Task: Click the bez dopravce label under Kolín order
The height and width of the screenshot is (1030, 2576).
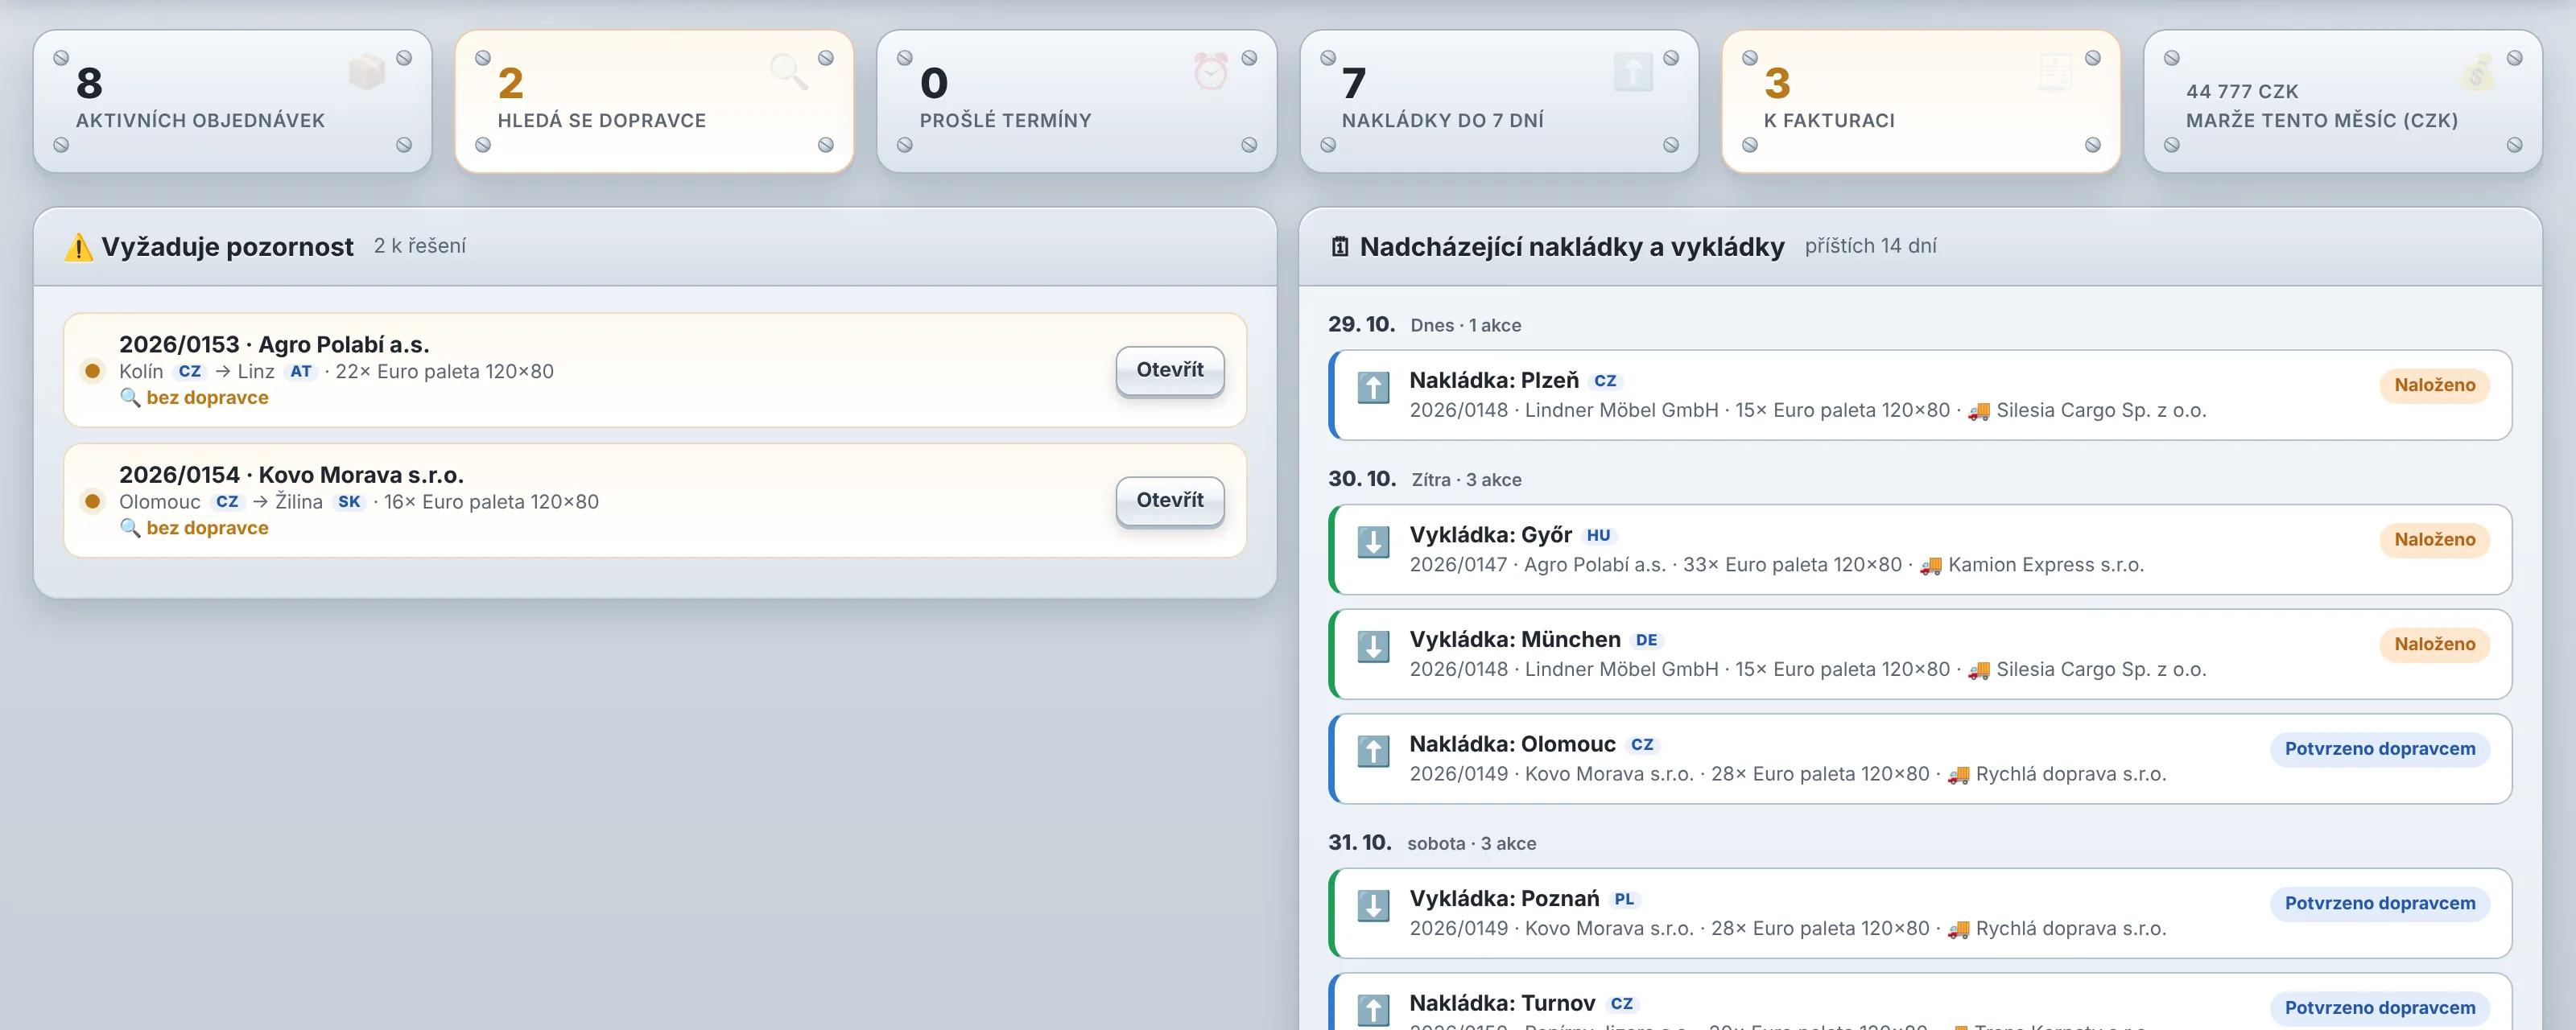Action: [207, 398]
